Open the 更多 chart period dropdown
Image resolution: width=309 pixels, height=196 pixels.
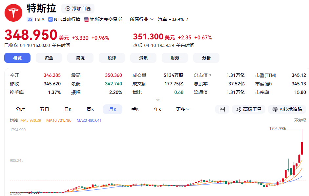point(183,109)
